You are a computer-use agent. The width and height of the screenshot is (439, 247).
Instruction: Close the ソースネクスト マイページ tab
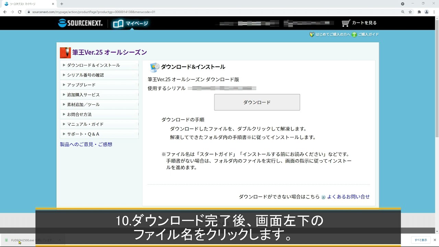[53, 4]
